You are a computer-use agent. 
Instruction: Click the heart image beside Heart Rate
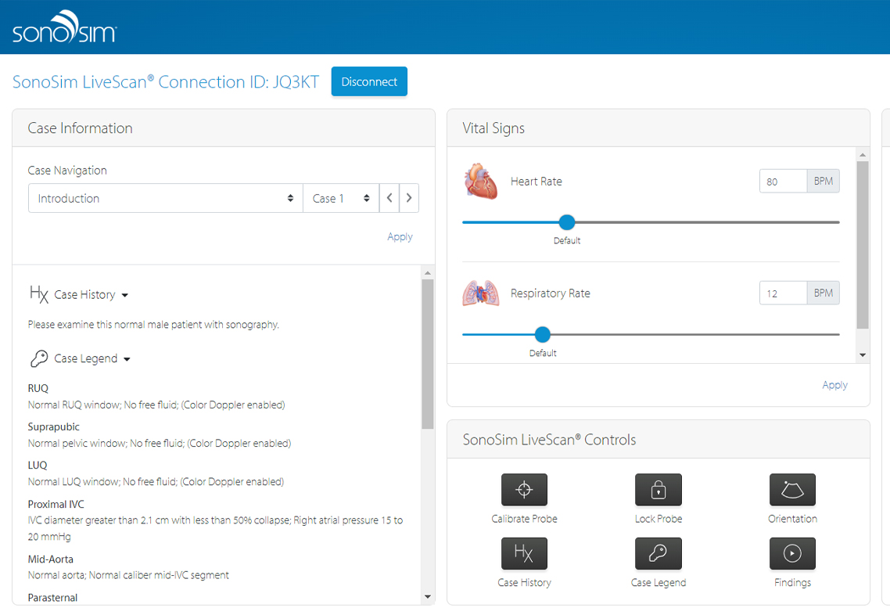pos(481,182)
